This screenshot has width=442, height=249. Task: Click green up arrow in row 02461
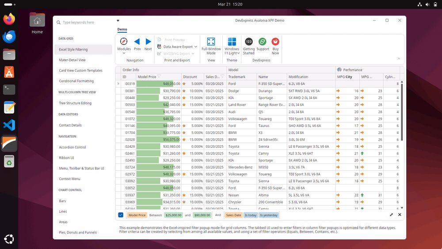[x=362, y=153]
